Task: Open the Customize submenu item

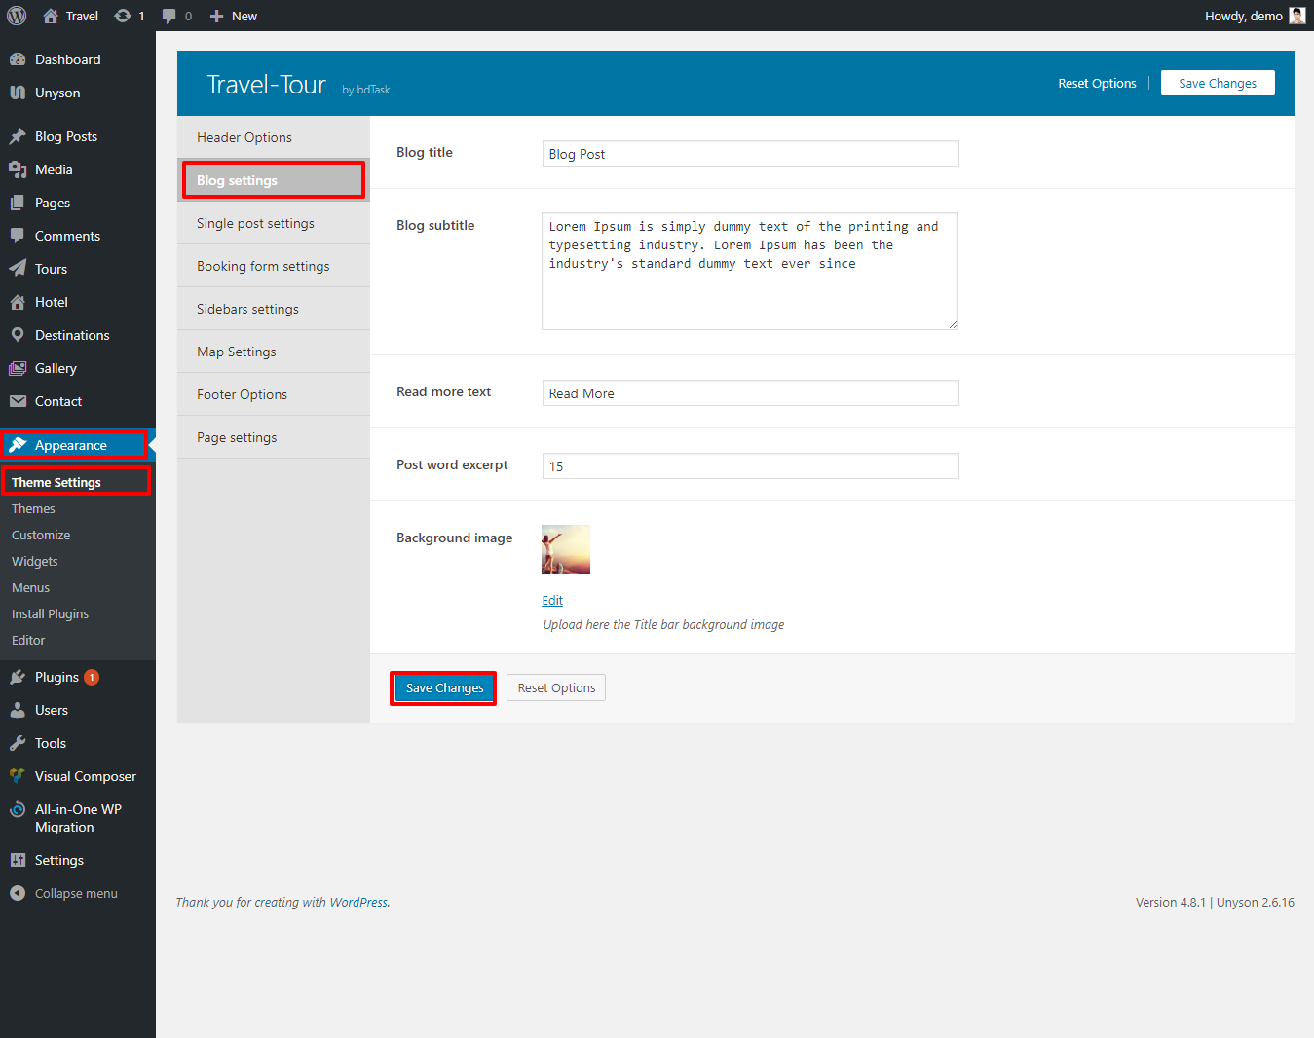Action: coord(41,535)
